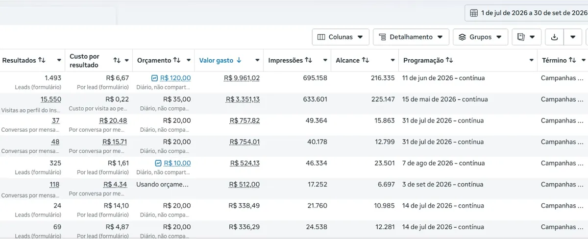Viewport: 588px width, 239px height.
Task: Open Programação column menu caret
Action: point(532,60)
